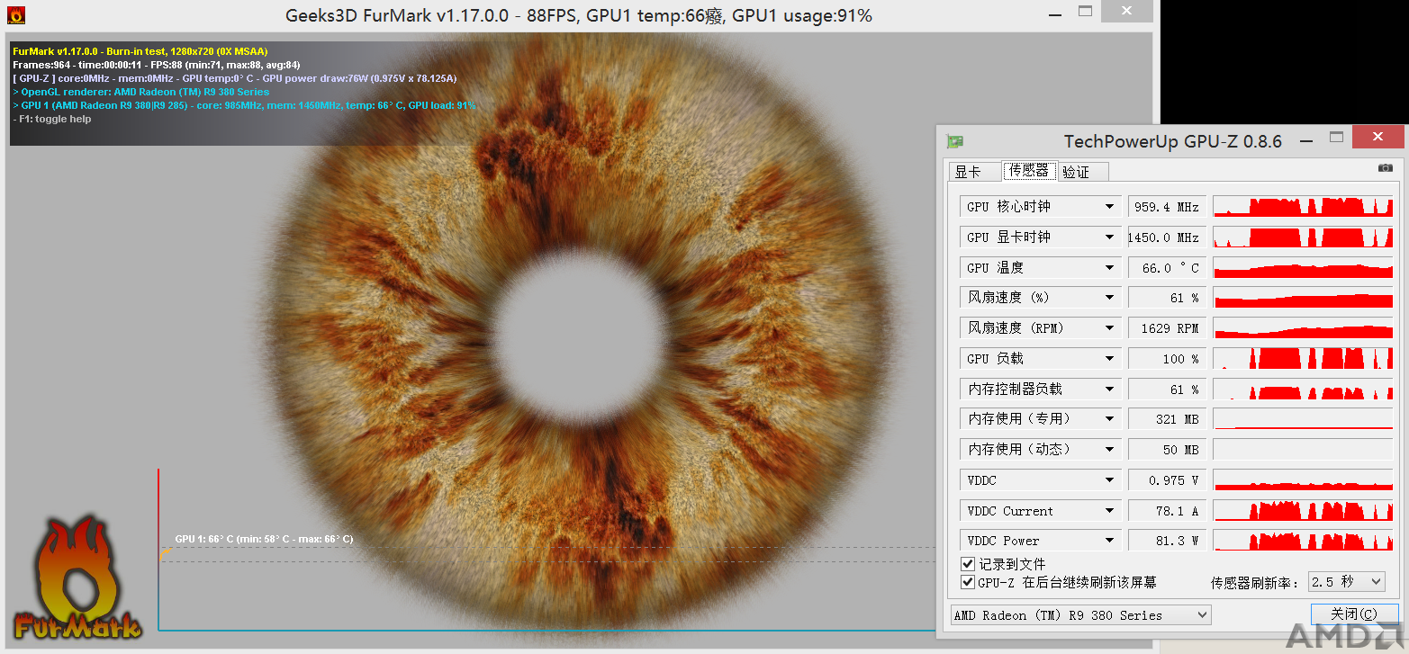1409x654 pixels.
Task: Open the GPU 核心时钟 sensor dropdown
Action: pos(1110,207)
